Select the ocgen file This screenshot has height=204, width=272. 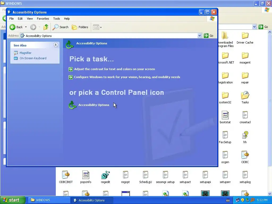225,158
